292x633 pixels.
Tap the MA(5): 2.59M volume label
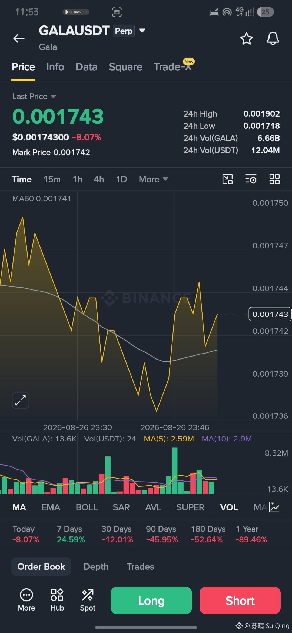(169, 439)
